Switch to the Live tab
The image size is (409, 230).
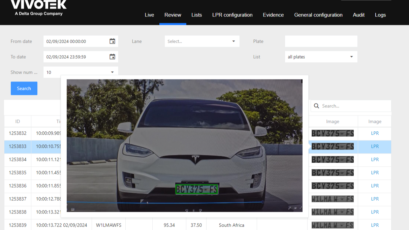click(149, 15)
